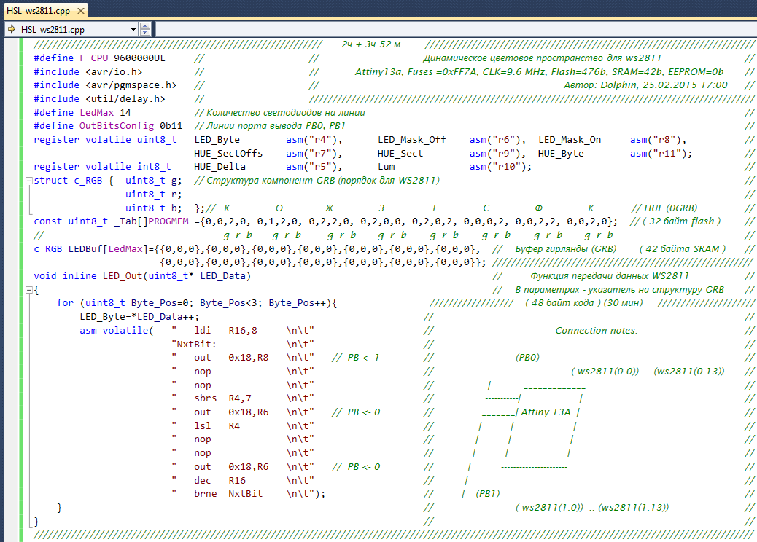Click the "NxtBit:" assembly label
757x542 pixels.
(193, 344)
